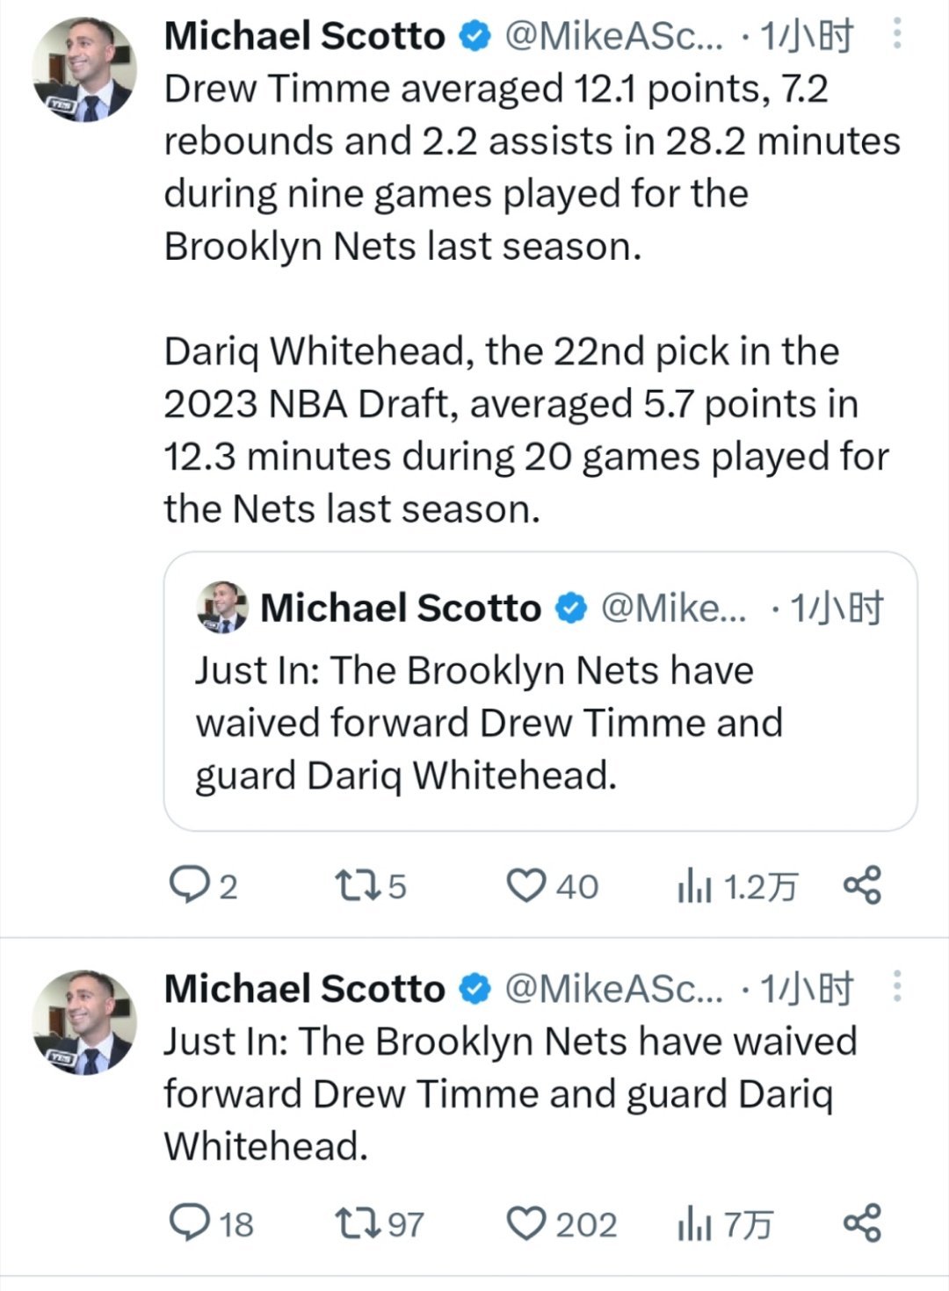Open Michael Scotto's avatar on first tweet
Screen dimensions: 949x1291
coord(84,69)
